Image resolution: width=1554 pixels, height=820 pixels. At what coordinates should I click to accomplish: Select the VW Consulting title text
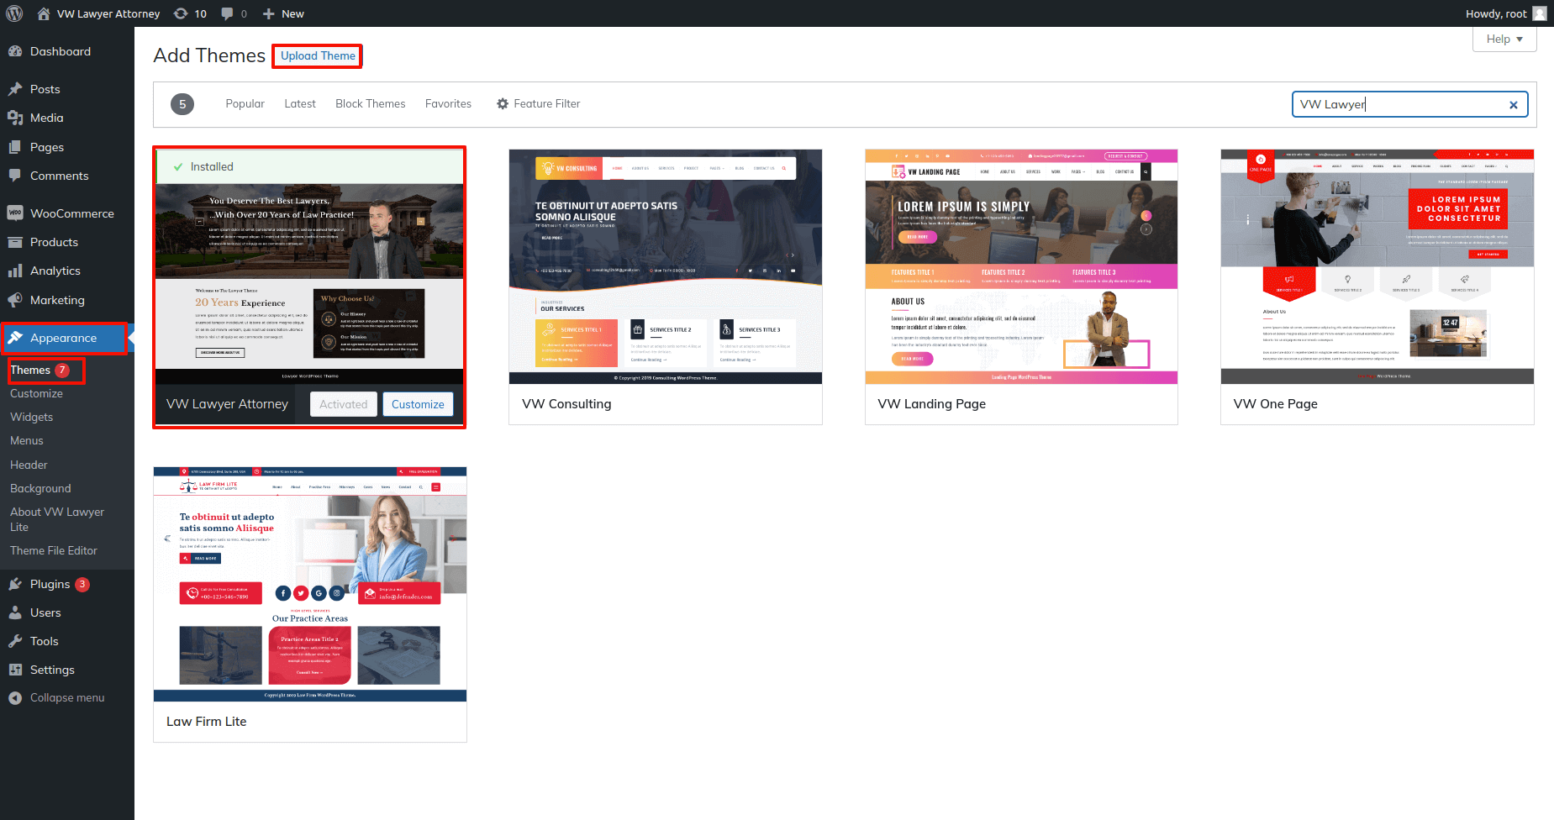[566, 404]
